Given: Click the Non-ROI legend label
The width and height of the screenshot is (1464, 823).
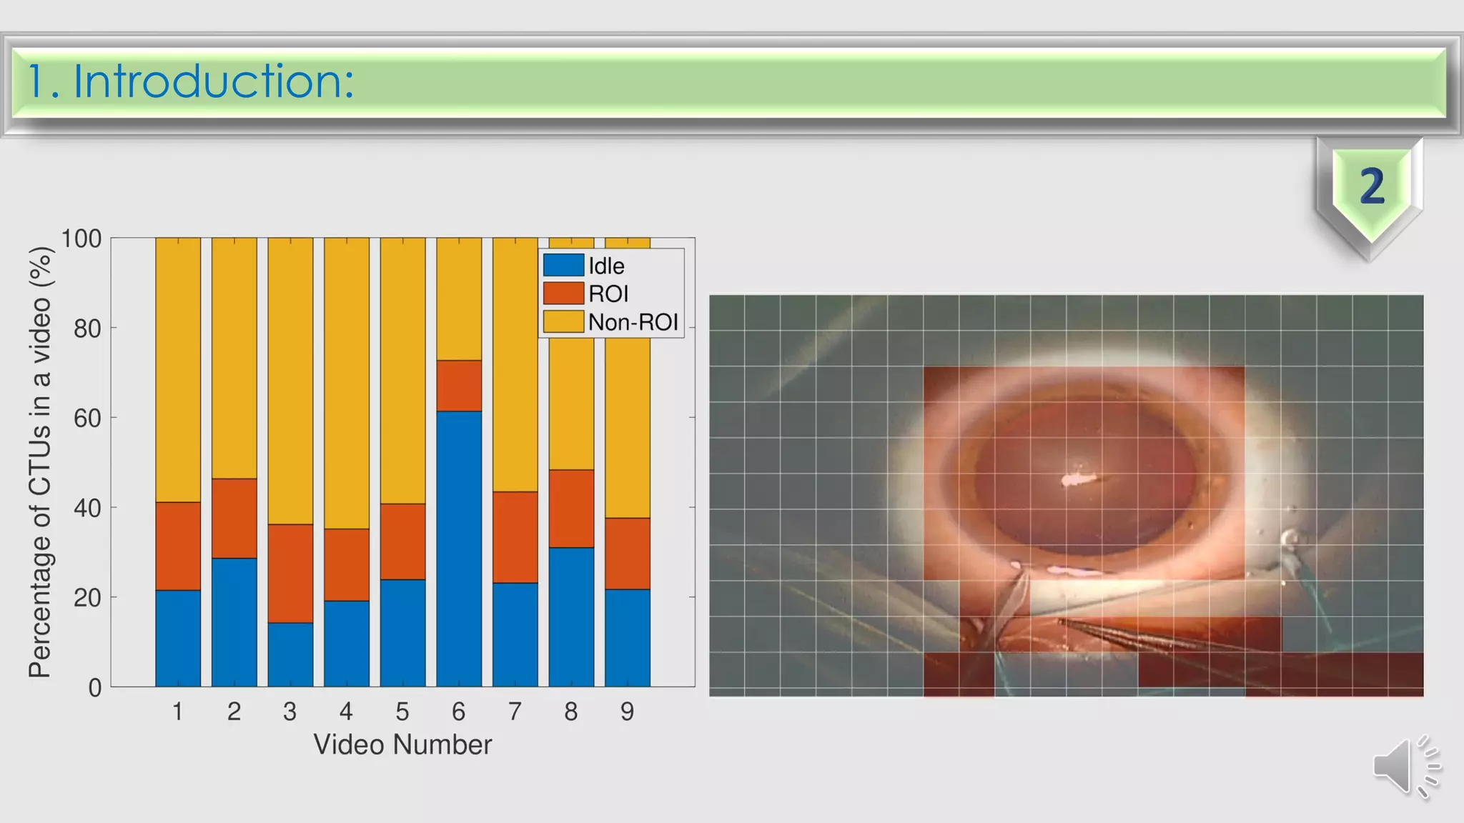Looking at the screenshot, I should point(633,322).
